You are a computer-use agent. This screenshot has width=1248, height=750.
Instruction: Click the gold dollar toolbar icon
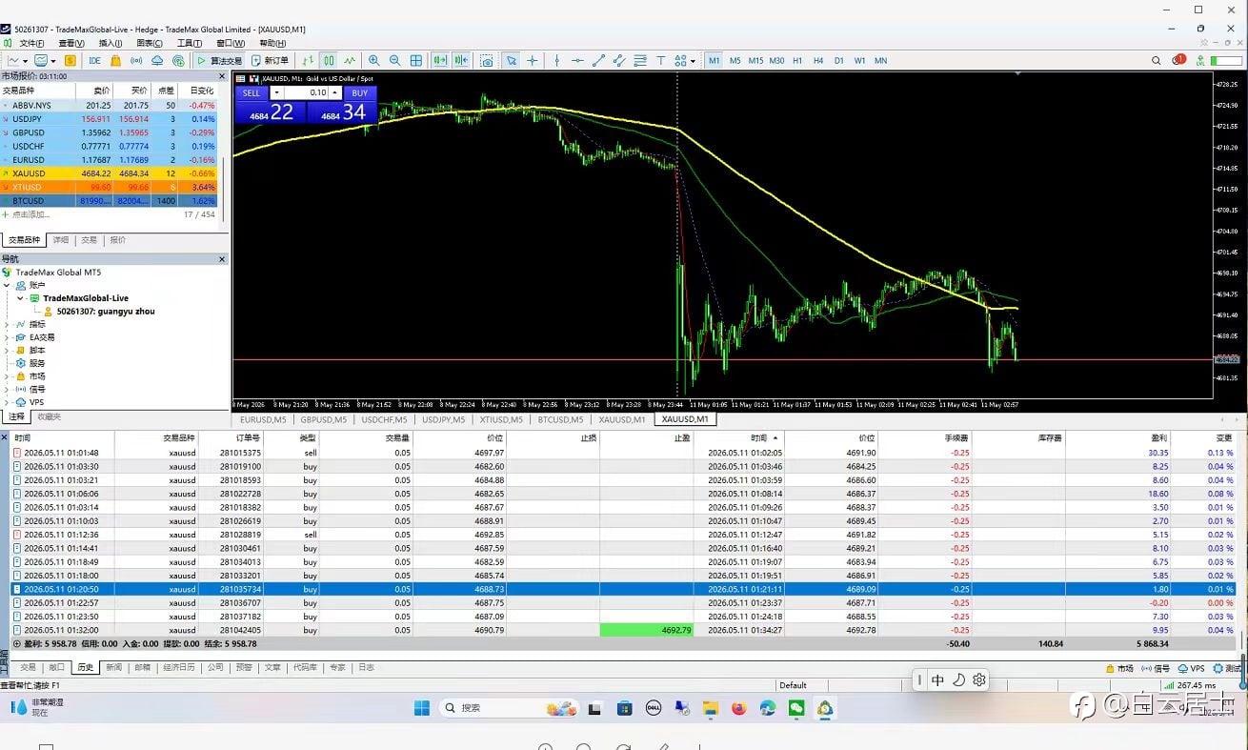tap(70, 60)
